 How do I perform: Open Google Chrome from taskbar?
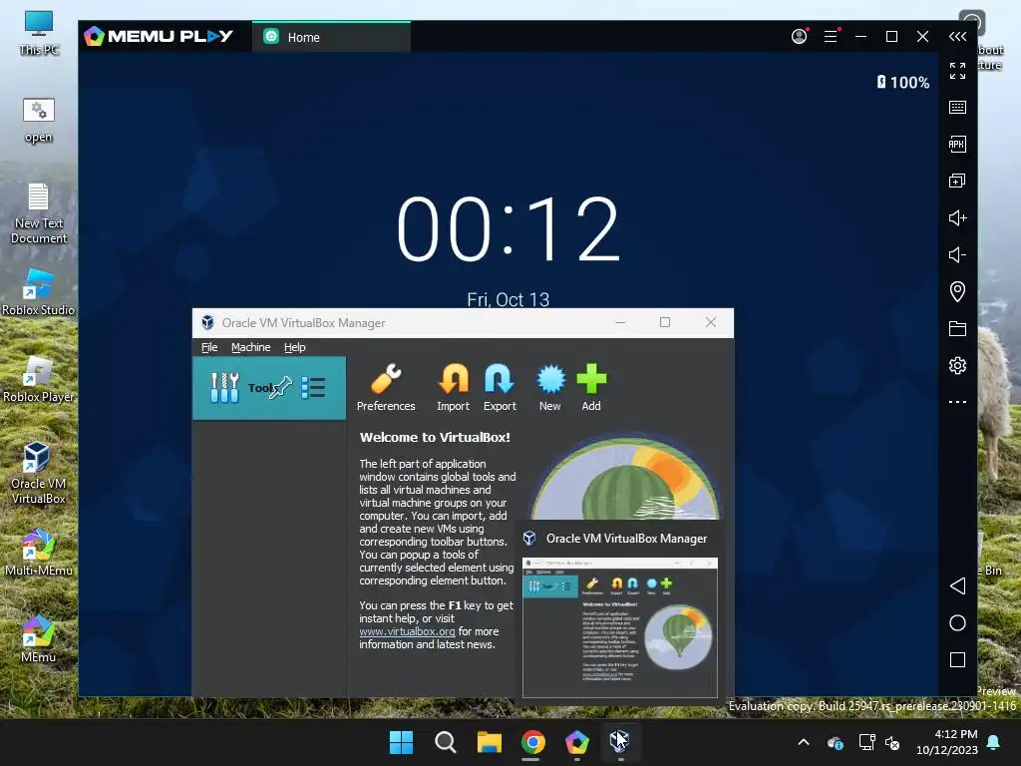click(532, 742)
